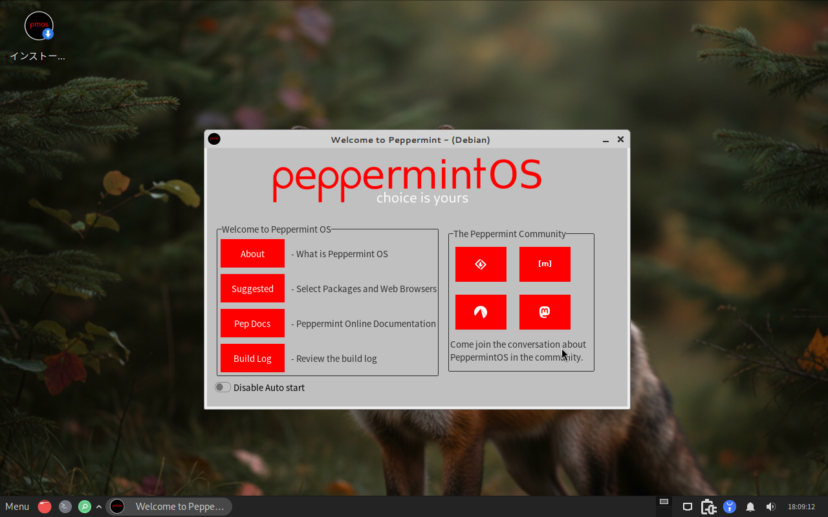
Task: Open the power/battery manager tray icon
Action: point(708,507)
